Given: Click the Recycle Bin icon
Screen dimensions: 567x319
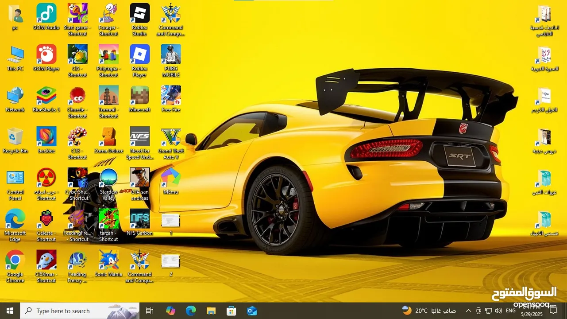Looking at the screenshot, I should 15,137.
